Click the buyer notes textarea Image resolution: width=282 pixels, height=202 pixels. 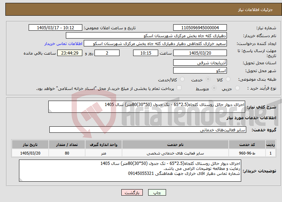pyautogui.click(x=130, y=171)
